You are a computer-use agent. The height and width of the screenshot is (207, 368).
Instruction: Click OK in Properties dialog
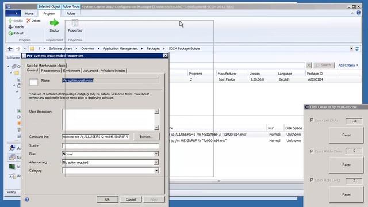tap(108, 200)
